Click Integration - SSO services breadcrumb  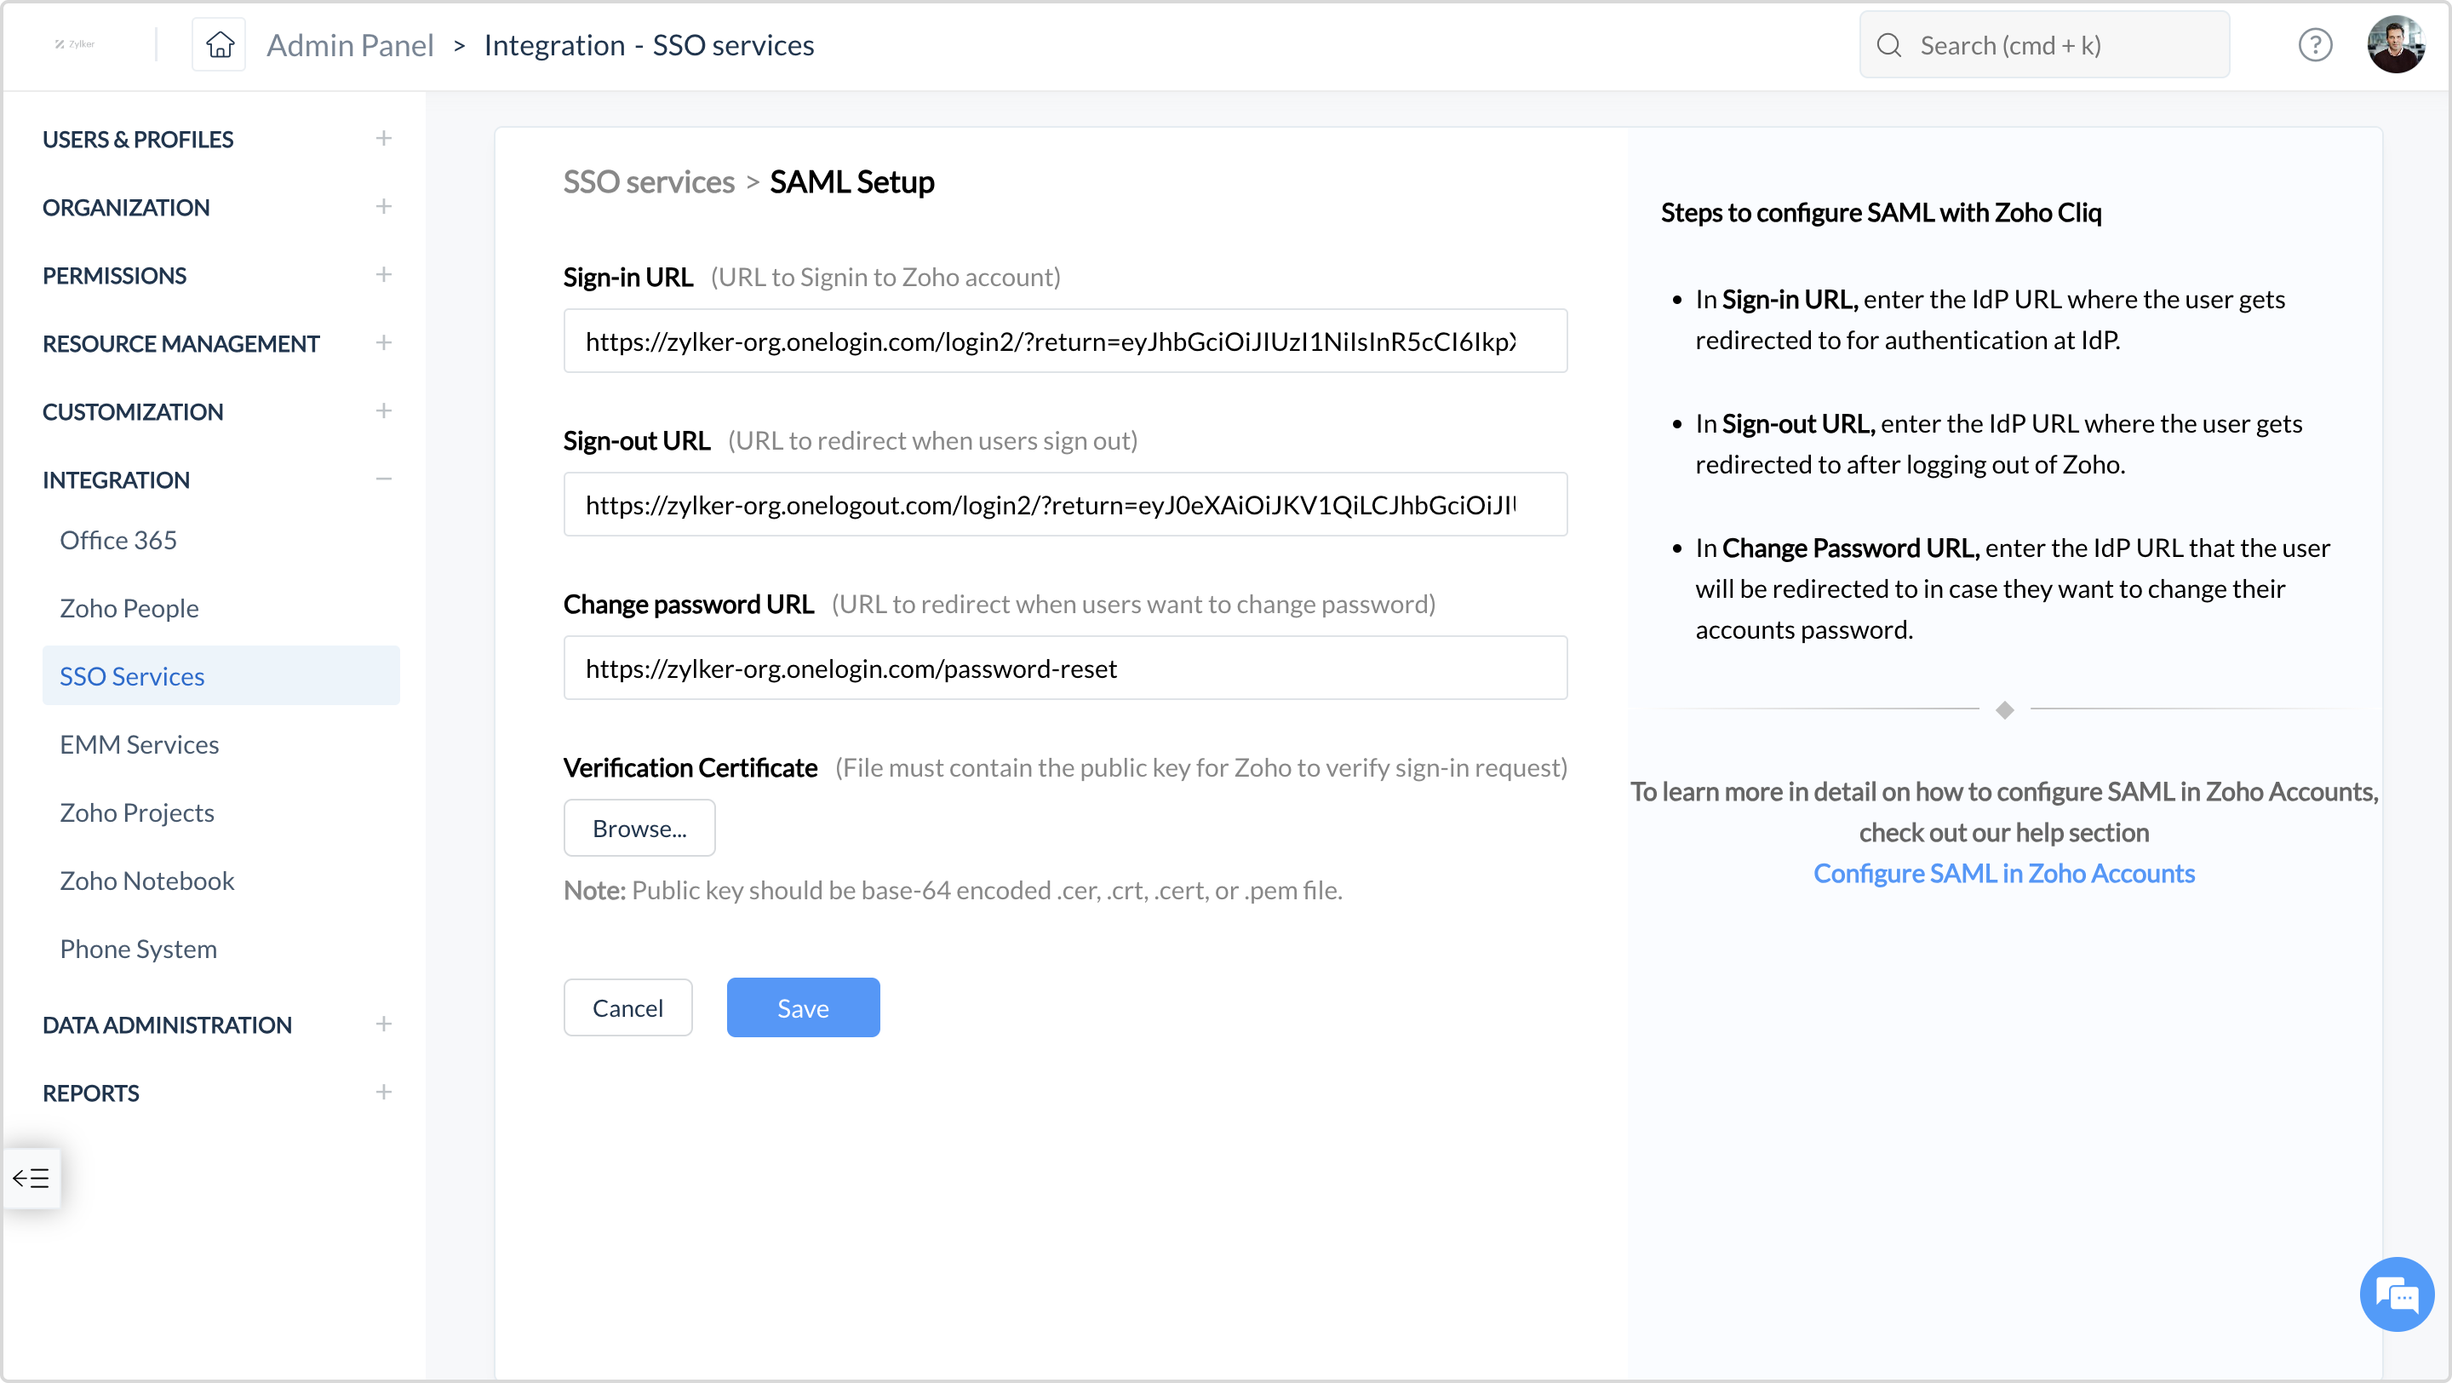(649, 45)
